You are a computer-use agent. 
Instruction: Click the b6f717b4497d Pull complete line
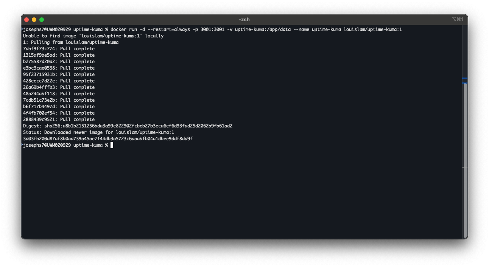tap(59, 107)
